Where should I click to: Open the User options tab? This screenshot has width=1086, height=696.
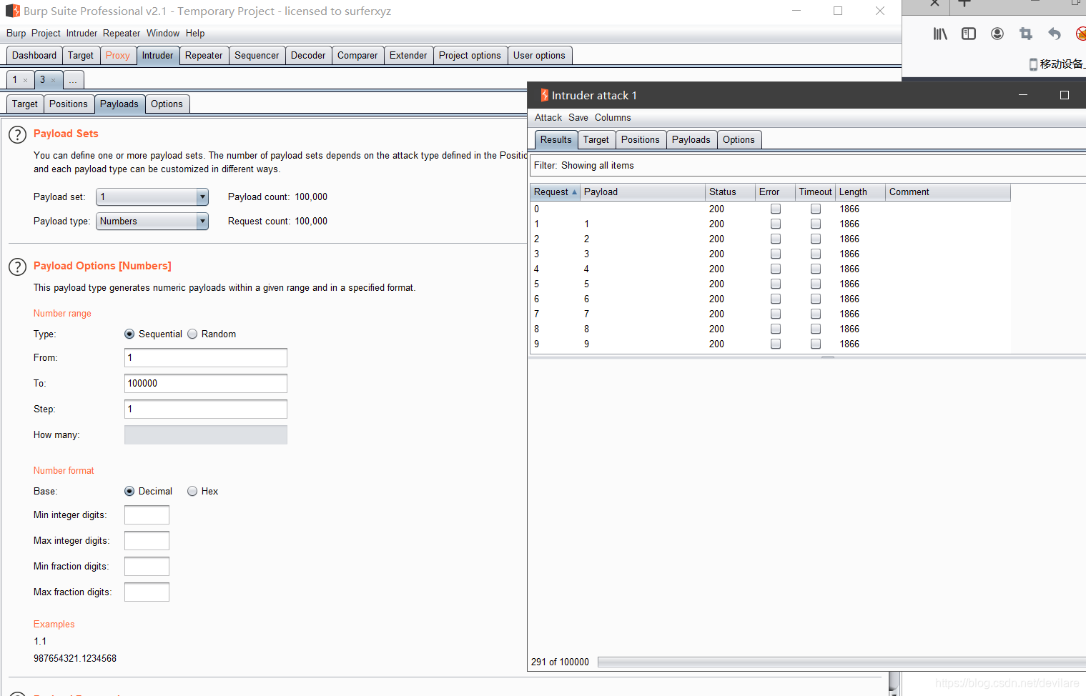pos(539,56)
